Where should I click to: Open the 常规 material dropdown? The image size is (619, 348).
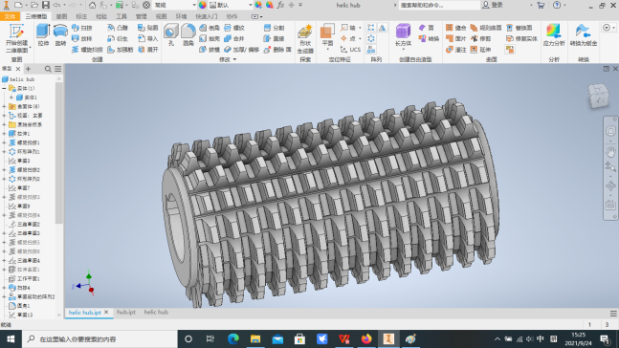point(175,5)
